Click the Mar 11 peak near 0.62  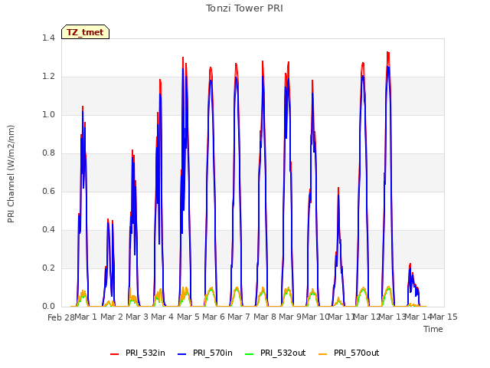338,189
